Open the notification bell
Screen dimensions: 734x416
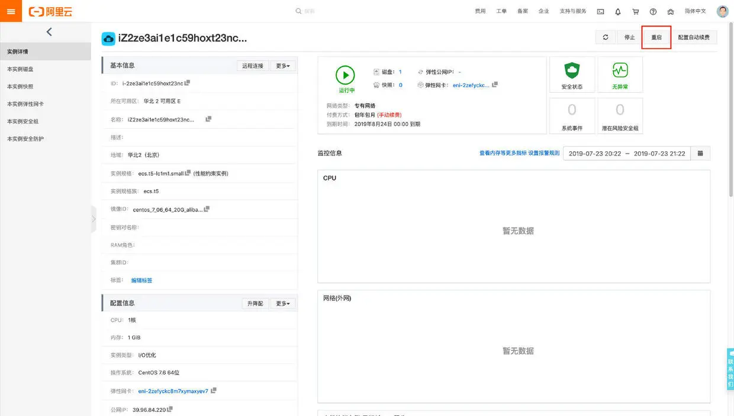click(x=618, y=11)
